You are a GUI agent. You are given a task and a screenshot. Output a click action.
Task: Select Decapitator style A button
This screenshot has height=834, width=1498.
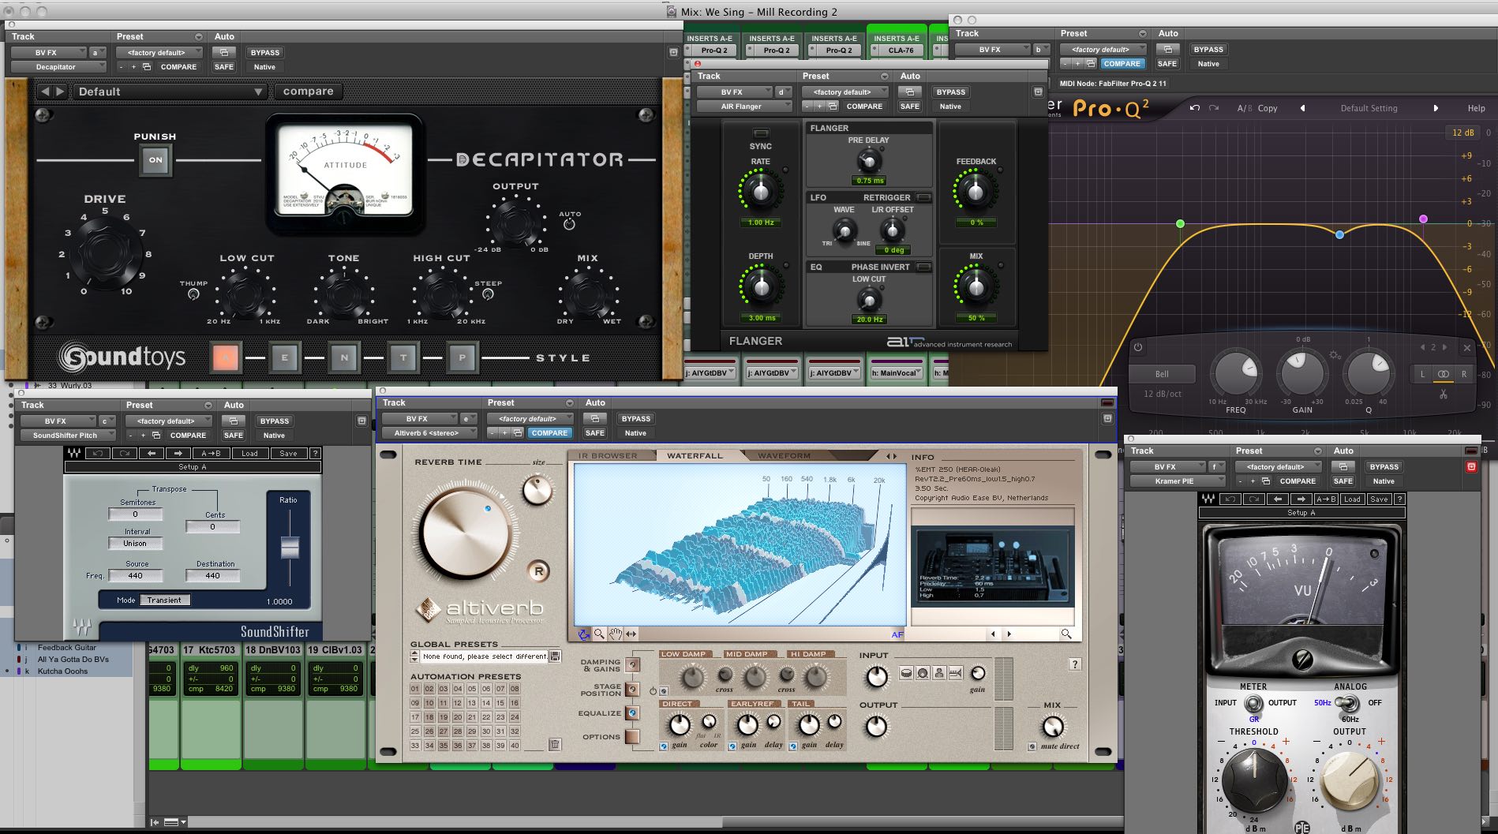(x=225, y=357)
